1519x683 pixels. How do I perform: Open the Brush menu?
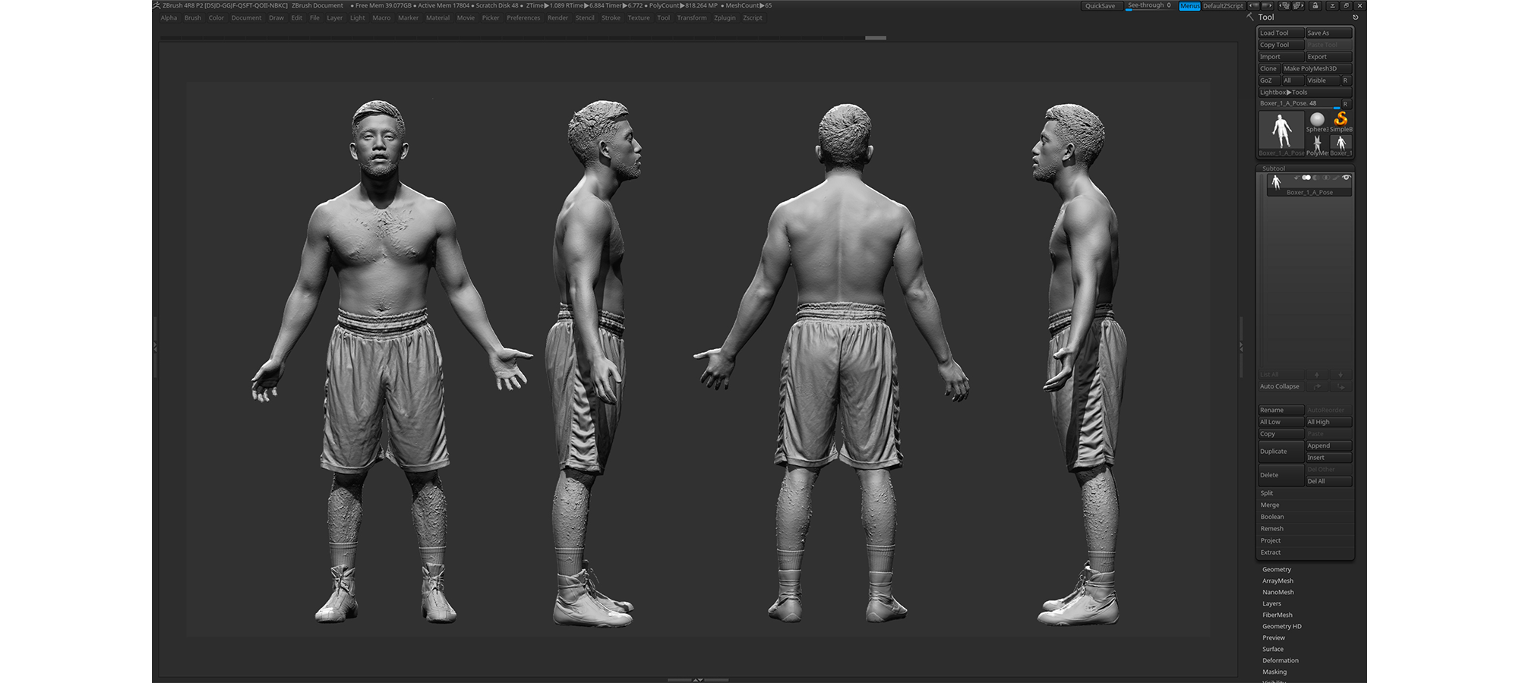pyautogui.click(x=193, y=17)
